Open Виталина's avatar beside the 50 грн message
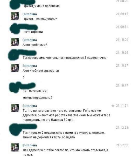132x157 pixels. (x=15, y=108)
